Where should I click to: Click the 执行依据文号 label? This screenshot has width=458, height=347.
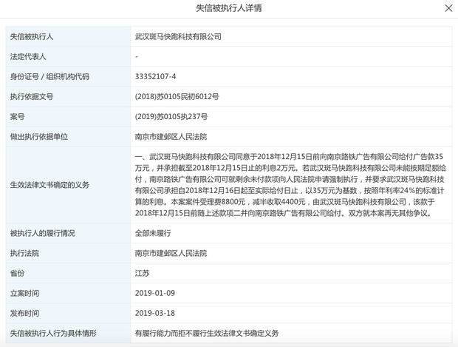tap(32, 96)
